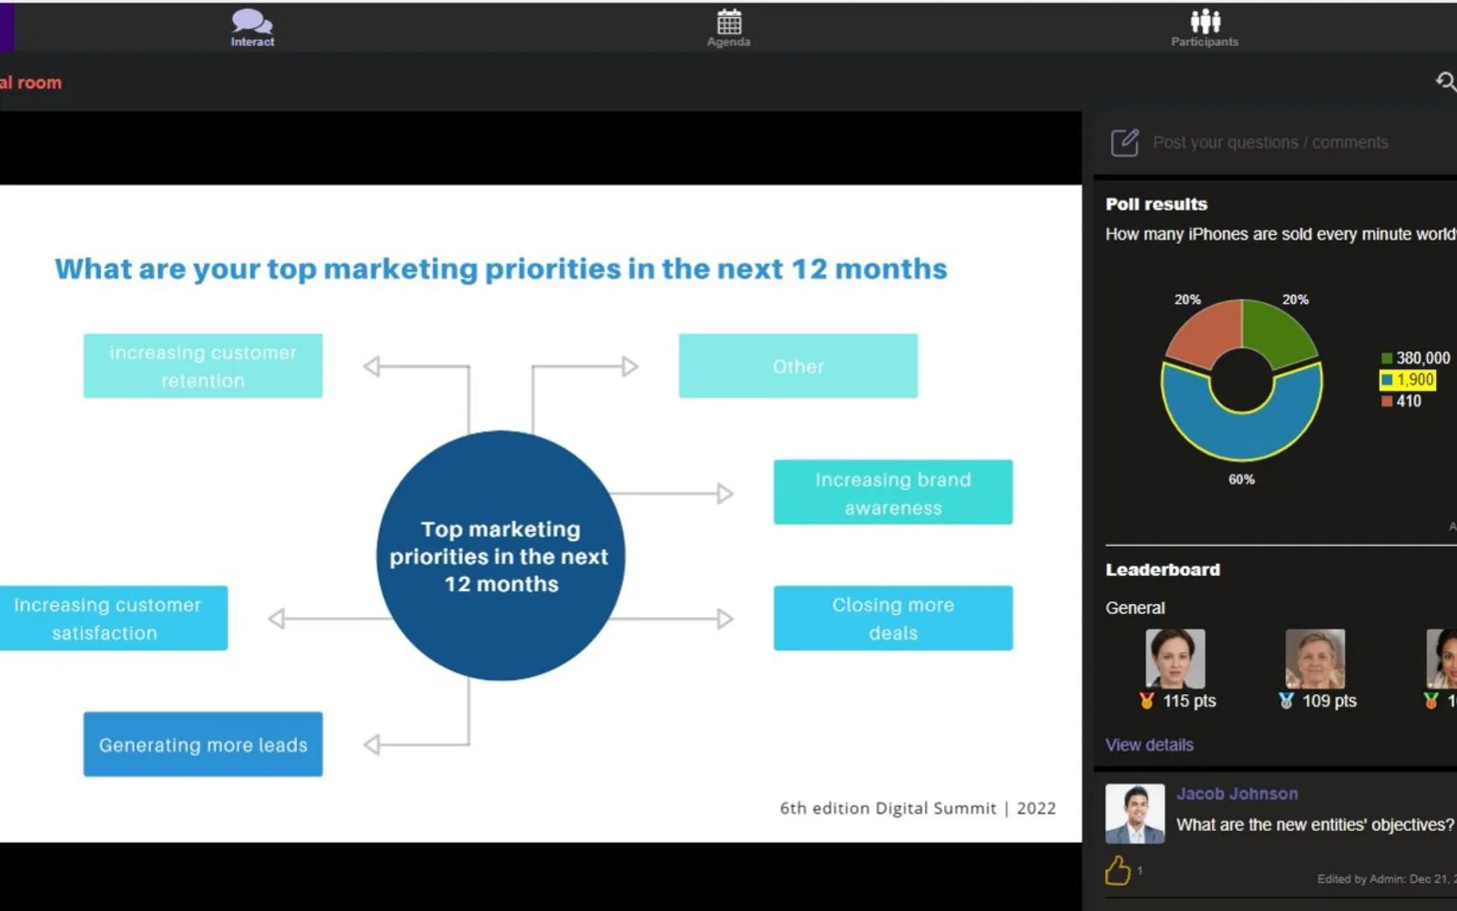
Task: Click the 'Poll results' heading
Action: 1156,204
